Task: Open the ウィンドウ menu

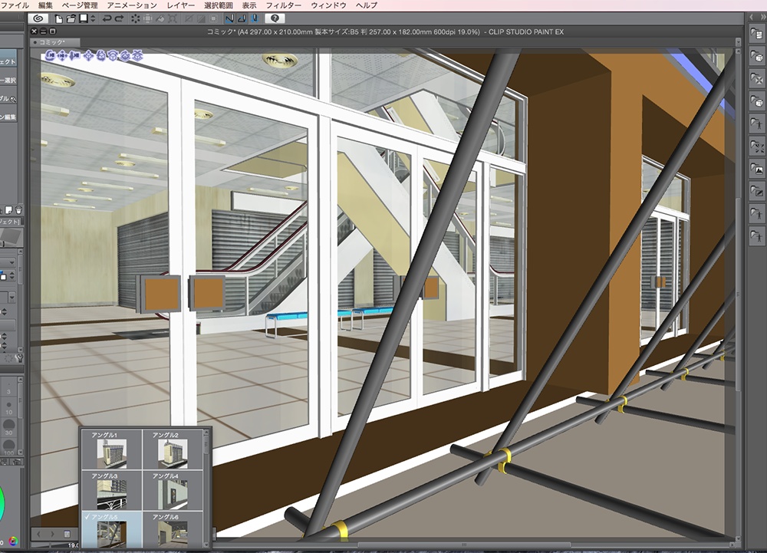Action: click(328, 5)
